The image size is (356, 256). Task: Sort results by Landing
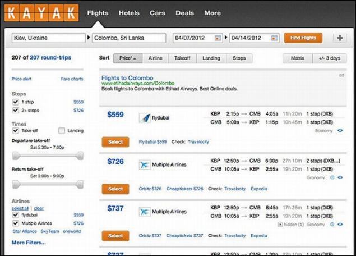click(x=211, y=58)
